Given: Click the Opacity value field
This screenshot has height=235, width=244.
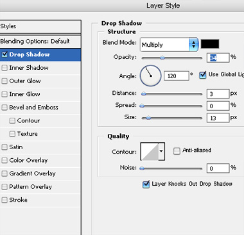Looking at the screenshot, I should tap(218, 58).
